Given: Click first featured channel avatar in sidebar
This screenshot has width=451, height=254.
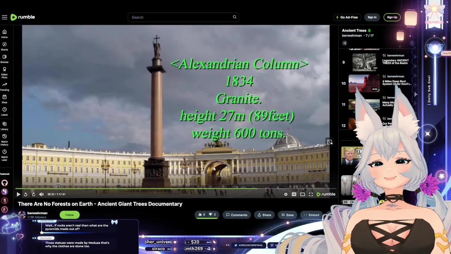Looking at the screenshot, I should 5,183.
